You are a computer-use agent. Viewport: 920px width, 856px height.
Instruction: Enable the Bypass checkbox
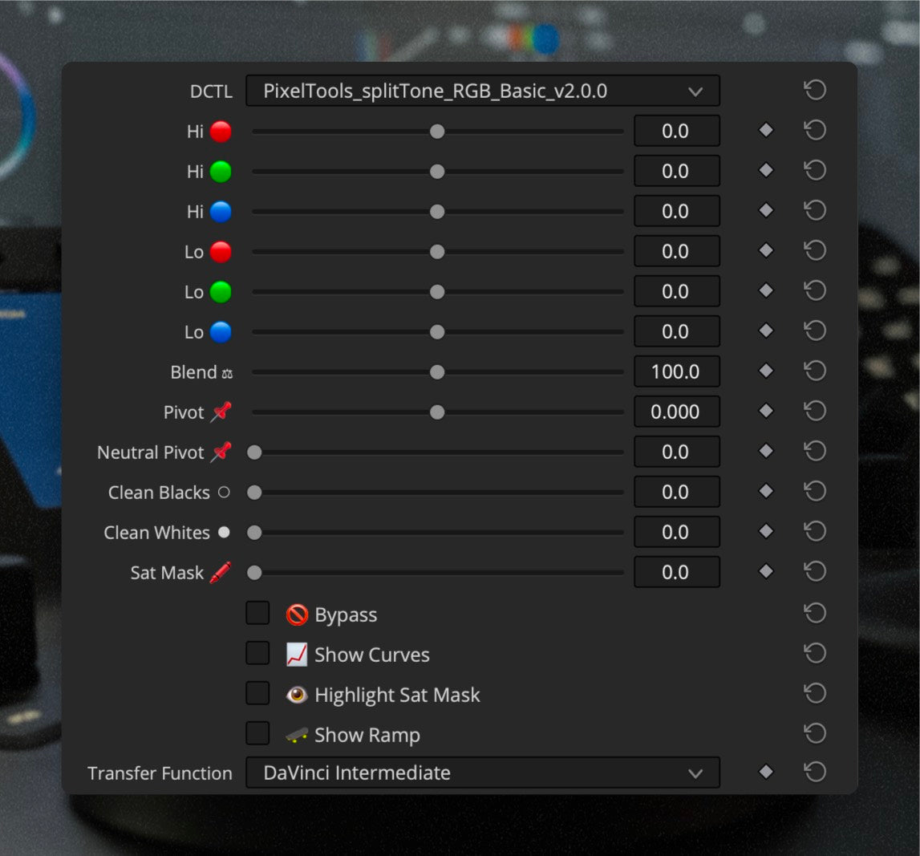(257, 614)
